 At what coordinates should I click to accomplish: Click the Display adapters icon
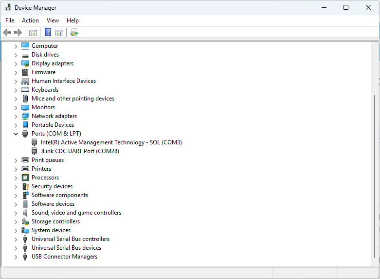pos(25,63)
